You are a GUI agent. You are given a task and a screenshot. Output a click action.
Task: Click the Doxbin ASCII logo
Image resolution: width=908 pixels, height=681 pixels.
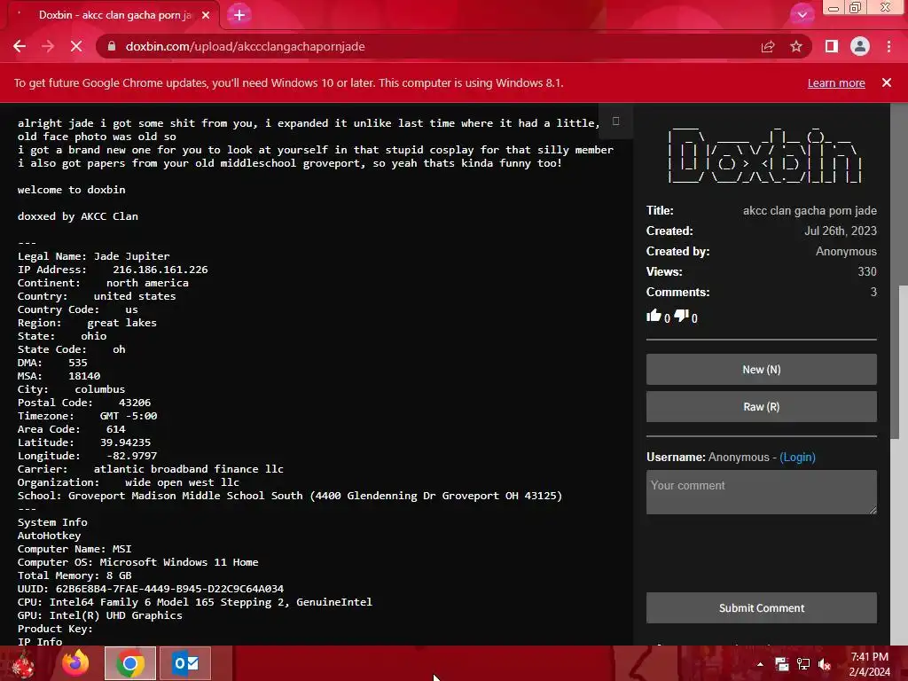764,155
